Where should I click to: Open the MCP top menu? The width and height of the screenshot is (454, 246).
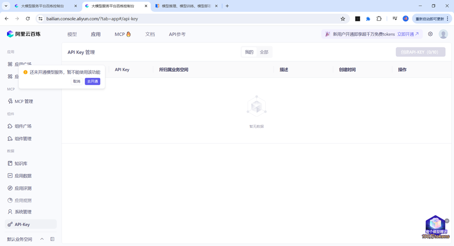click(123, 34)
